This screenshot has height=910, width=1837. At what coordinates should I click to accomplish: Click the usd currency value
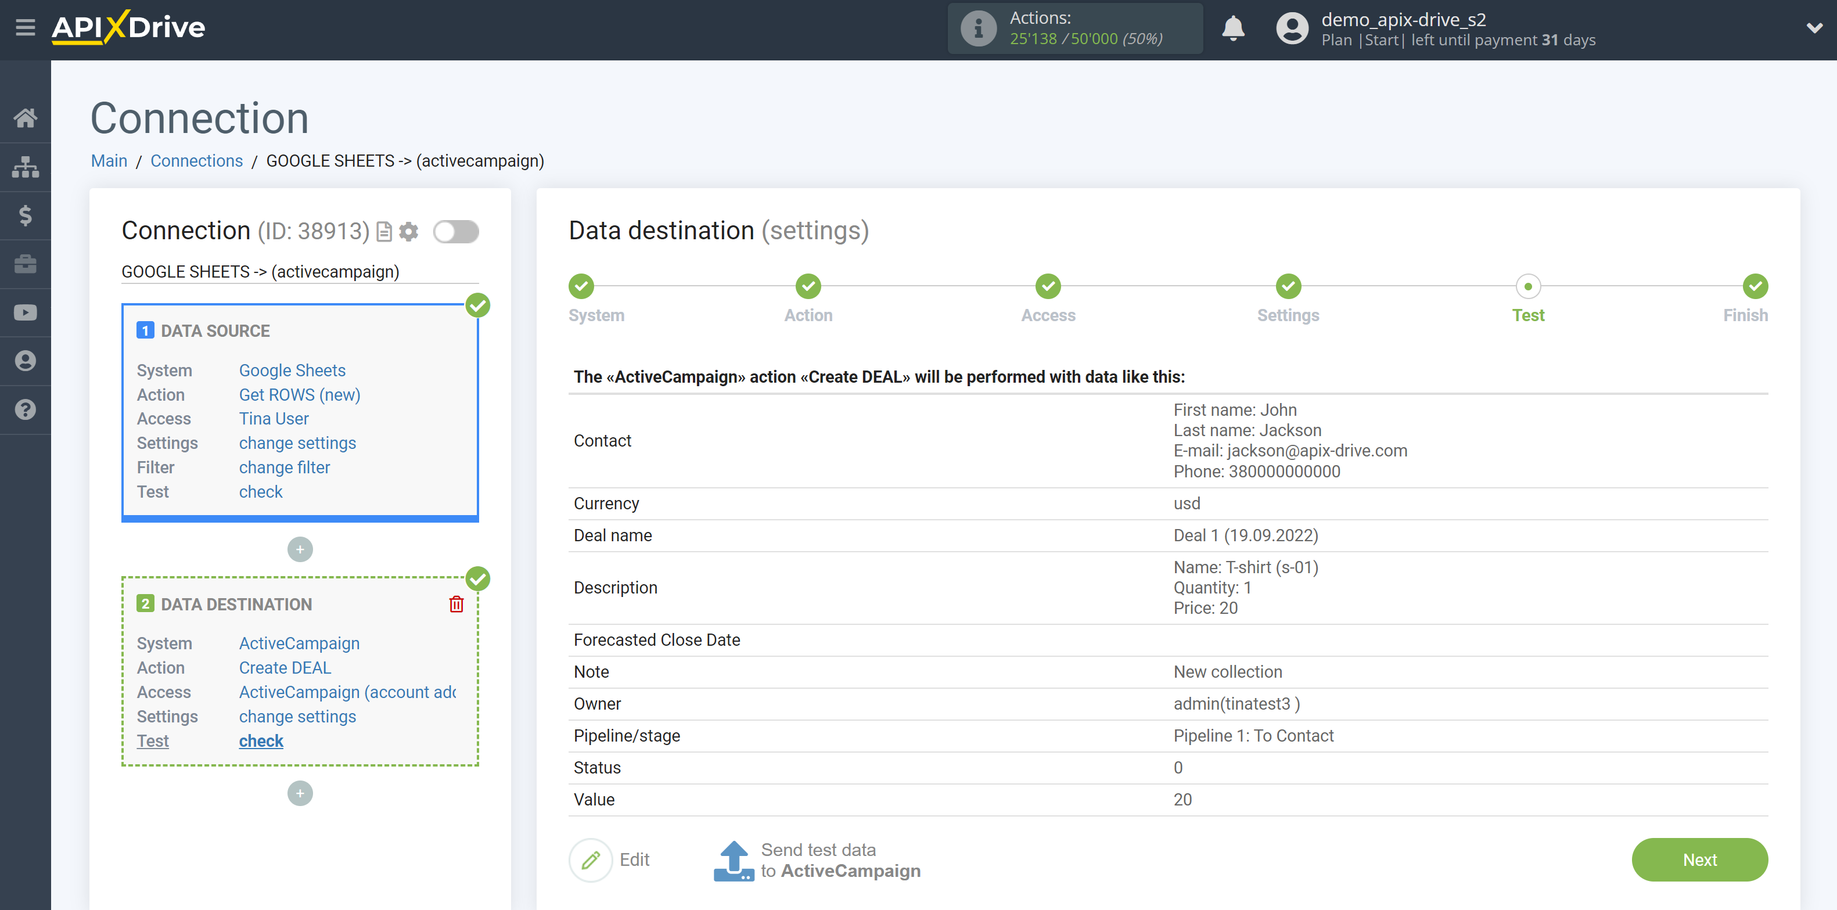1187,503
